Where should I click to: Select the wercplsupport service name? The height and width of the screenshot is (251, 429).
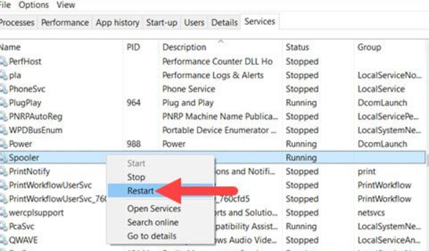[36, 213]
